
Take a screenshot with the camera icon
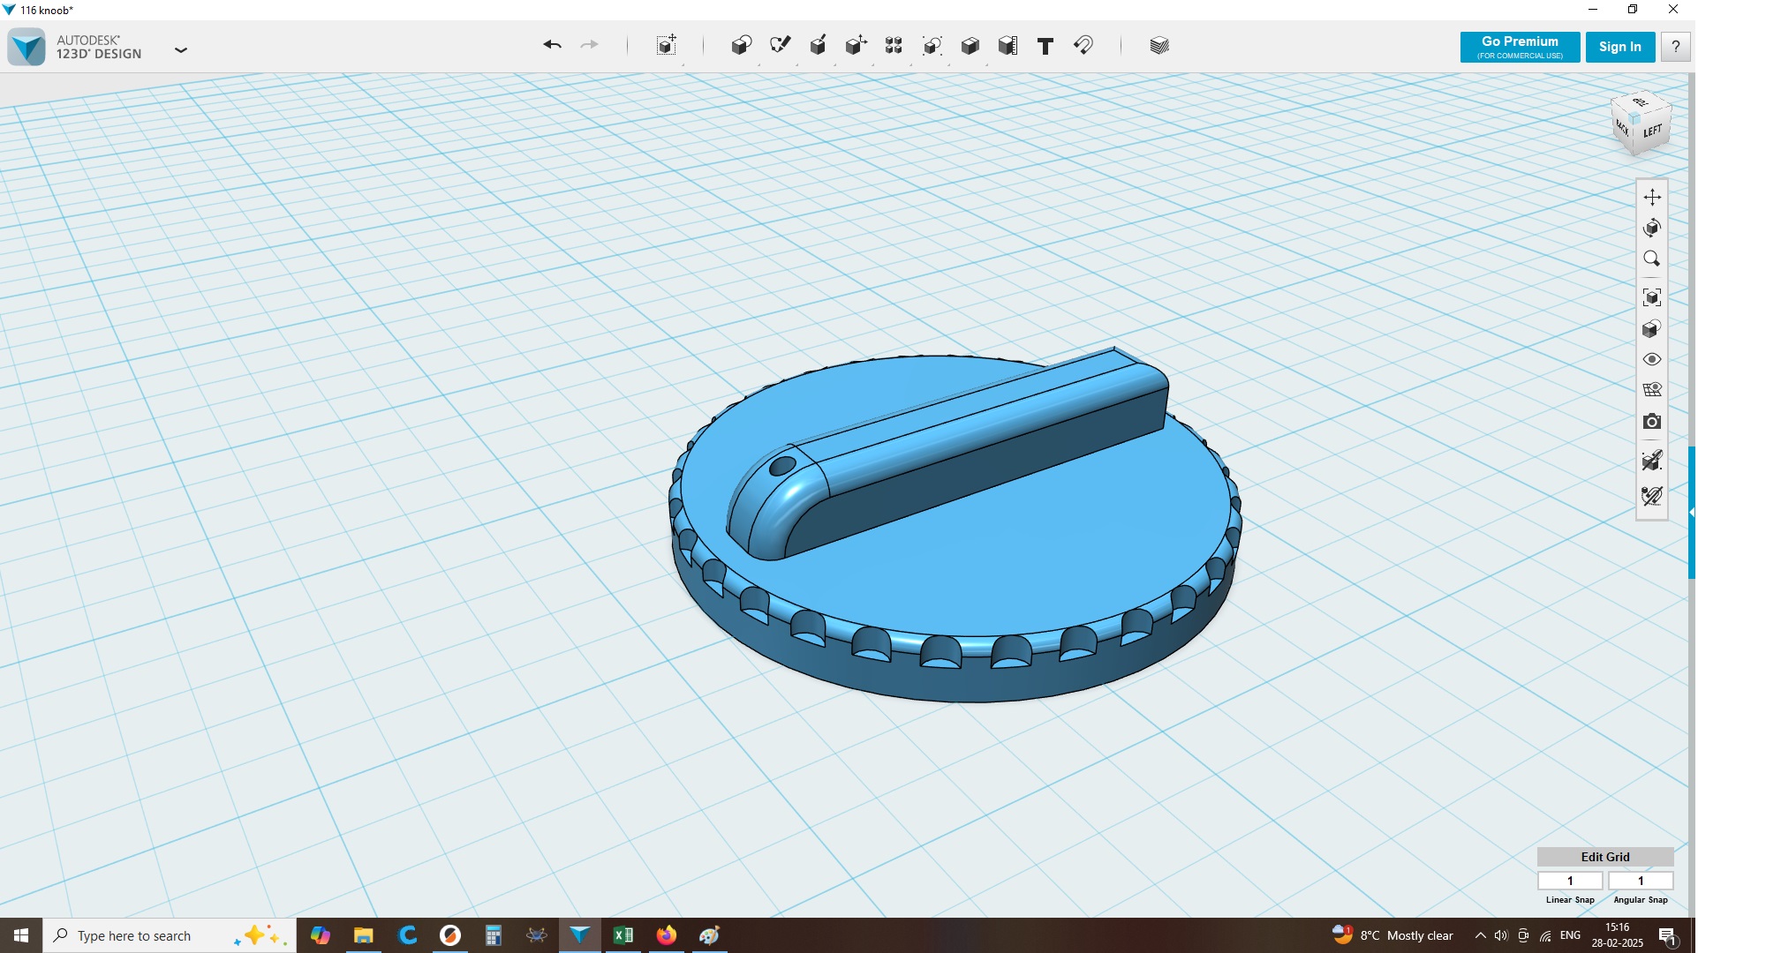(x=1651, y=422)
